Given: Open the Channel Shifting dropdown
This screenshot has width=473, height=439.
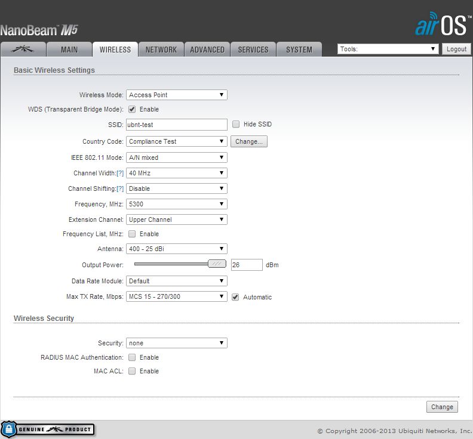Looking at the screenshot, I should (176, 188).
